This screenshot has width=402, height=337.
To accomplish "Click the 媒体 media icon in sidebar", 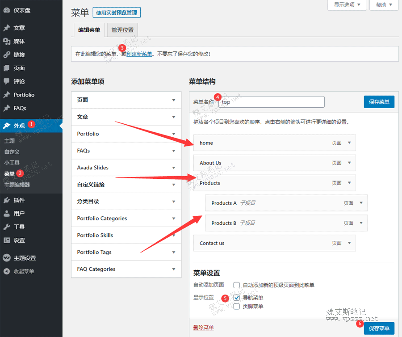I will [x=7, y=41].
